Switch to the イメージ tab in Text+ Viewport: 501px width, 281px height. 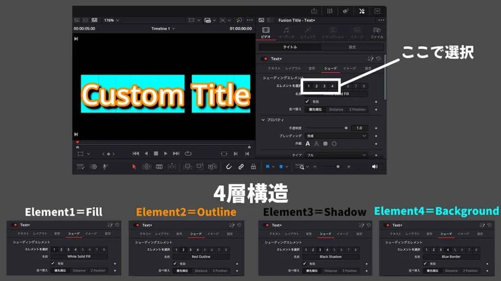pos(349,68)
